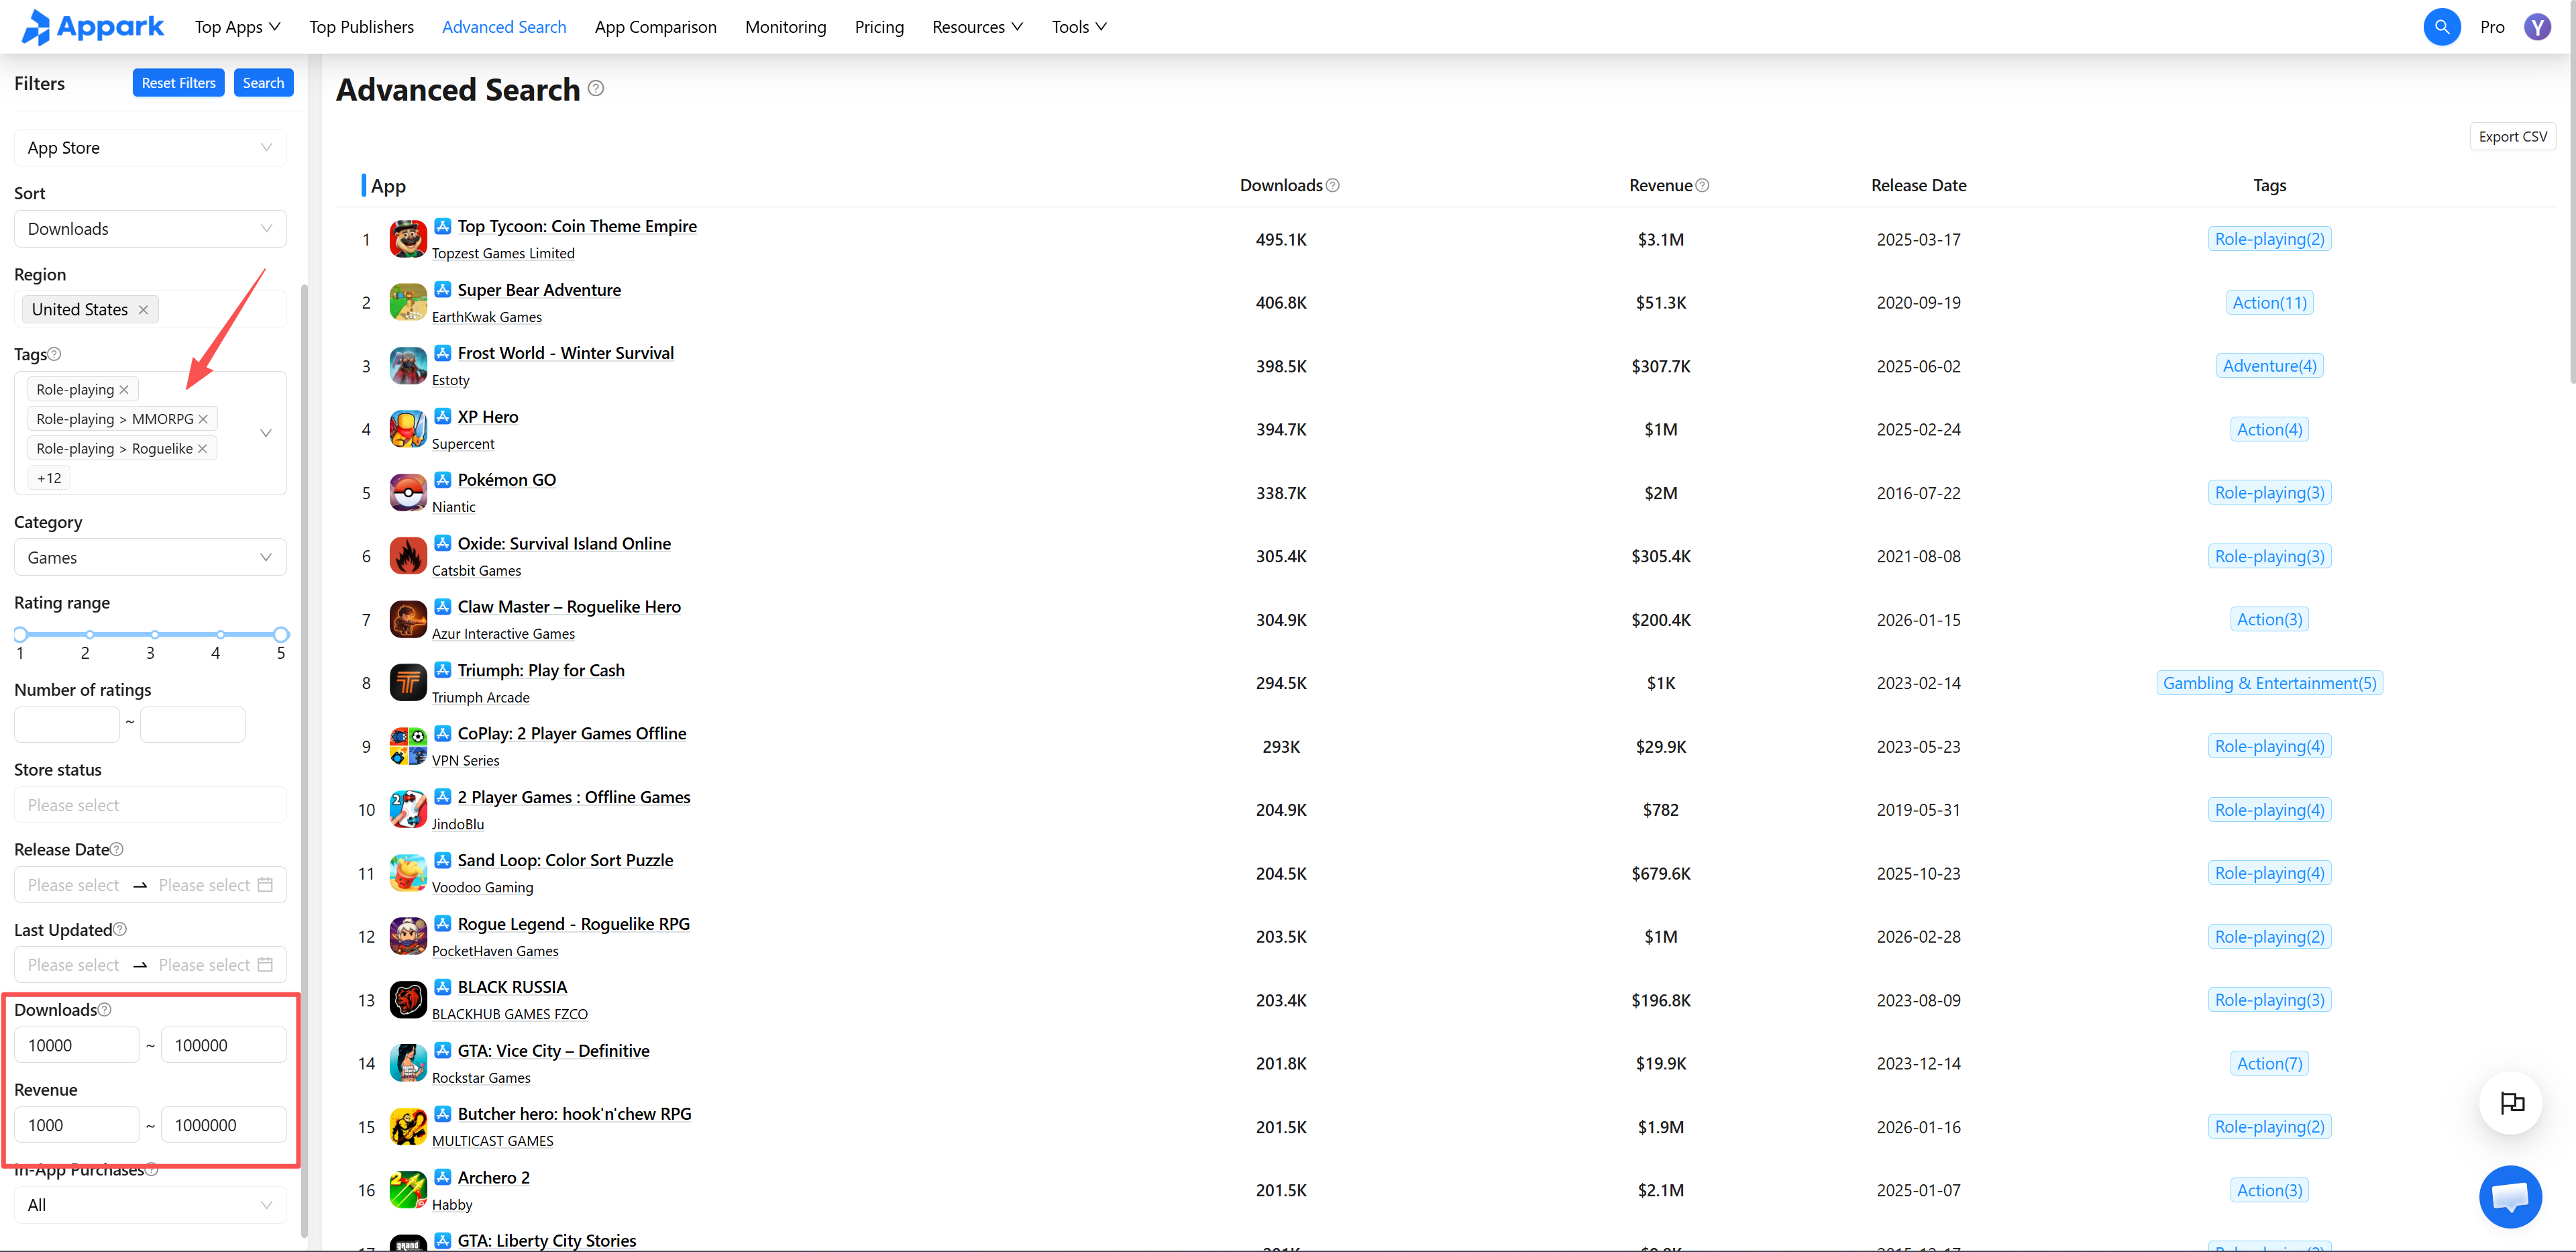Click the rating range slider right handle
This screenshot has width=2576, height=1252.
click(x=281, y=635)
